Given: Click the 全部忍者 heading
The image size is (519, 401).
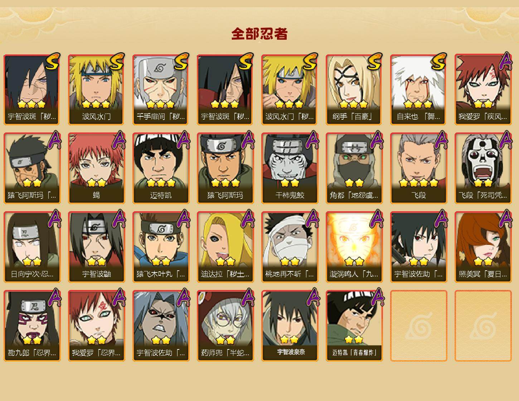Looking at the screenshot, I should coord(259,34).
